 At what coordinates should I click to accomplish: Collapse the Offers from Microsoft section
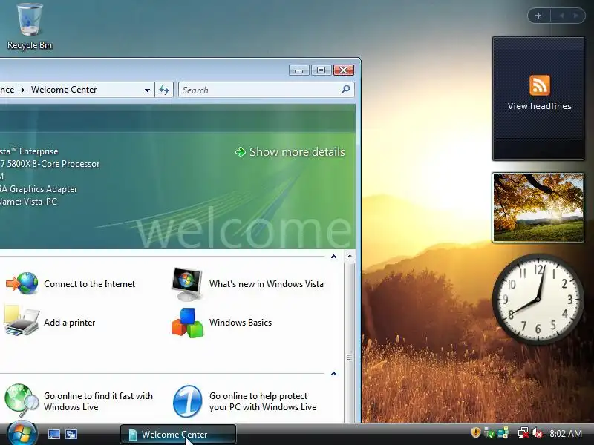pos(333,374)
